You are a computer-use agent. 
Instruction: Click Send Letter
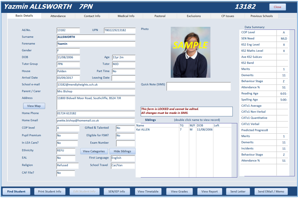[x=238, y=192]
